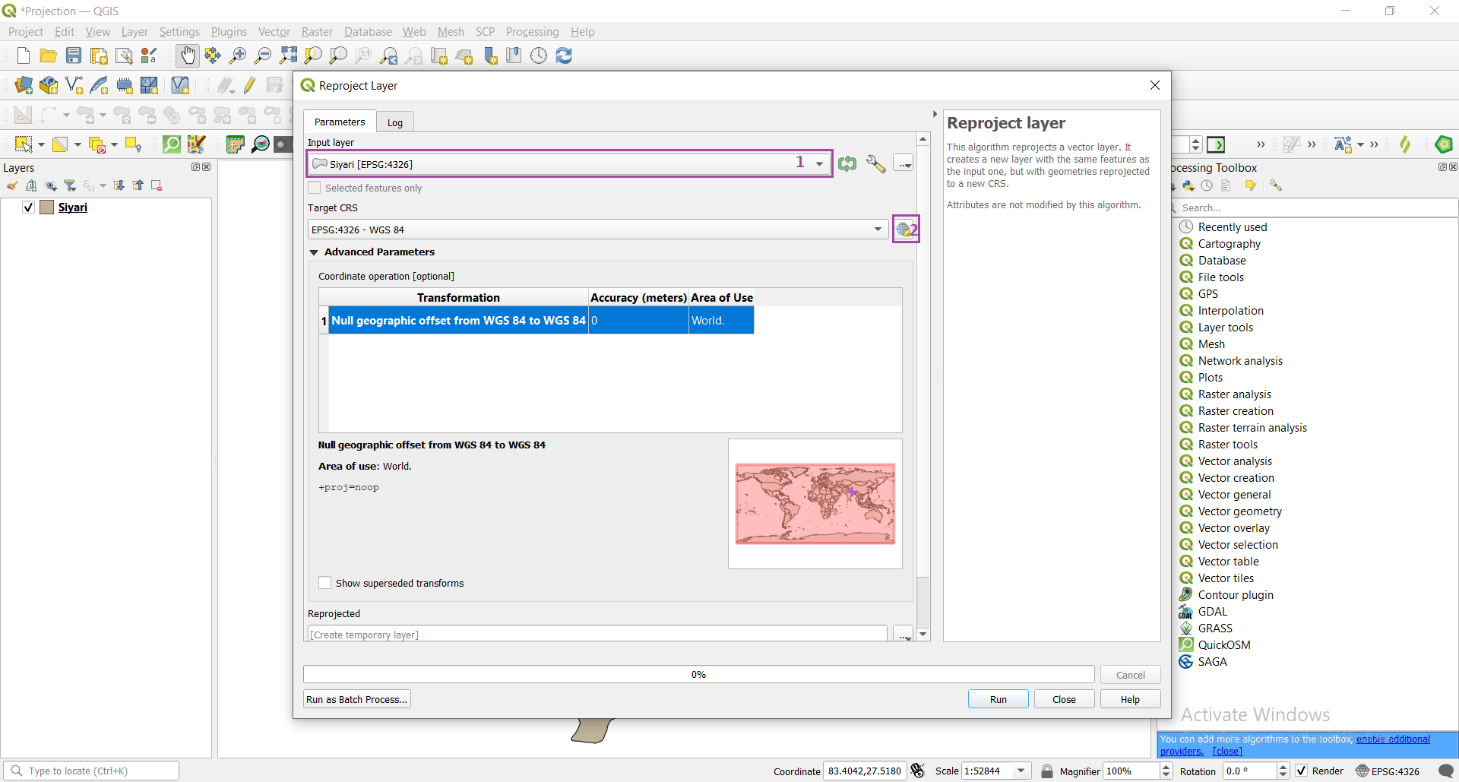This screenshot has width=1459, height=782.
Task: Click the Processing Toolbox search field
Action: [x=1314, y=207]
